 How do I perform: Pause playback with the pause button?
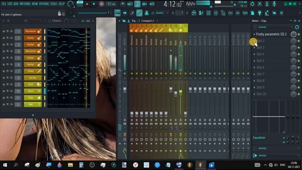pos(87,4)
